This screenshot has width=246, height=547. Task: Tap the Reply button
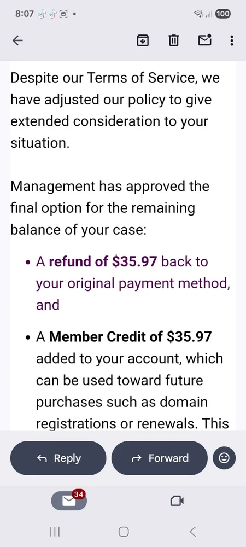pyautogui.click(x=58, y=458)
